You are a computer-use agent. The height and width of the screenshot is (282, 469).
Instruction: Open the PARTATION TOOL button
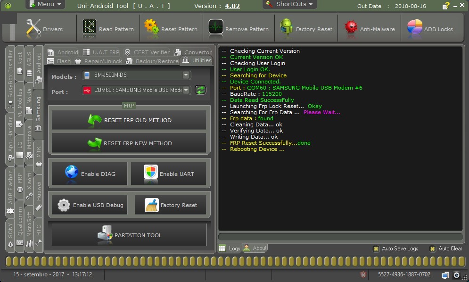(129, 235)
